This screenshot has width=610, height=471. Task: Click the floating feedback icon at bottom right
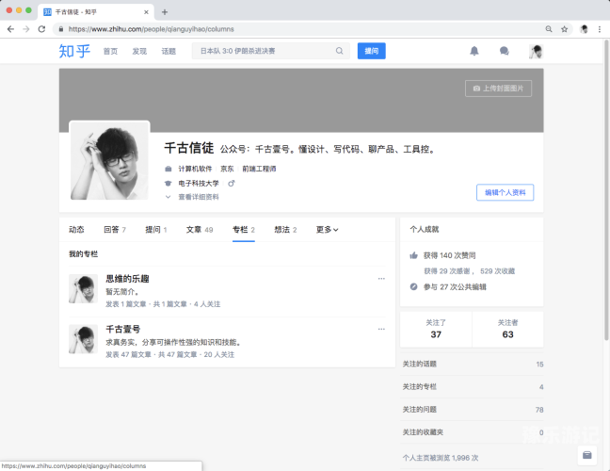tap(587, 455)
